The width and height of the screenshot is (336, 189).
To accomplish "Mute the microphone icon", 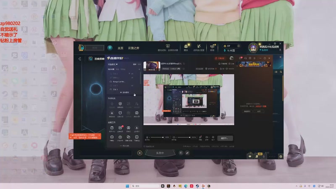I will pyautogui.click(x=147, y=137).
